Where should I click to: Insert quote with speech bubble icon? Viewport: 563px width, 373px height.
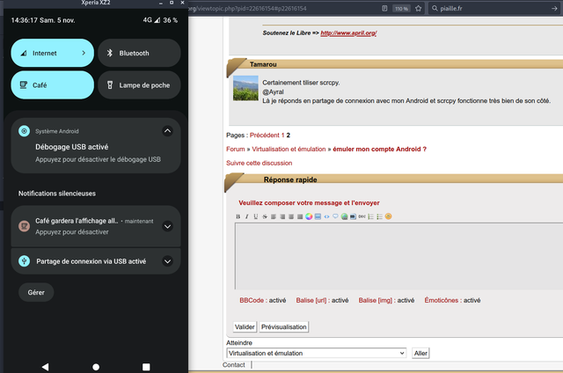point(335,216)
